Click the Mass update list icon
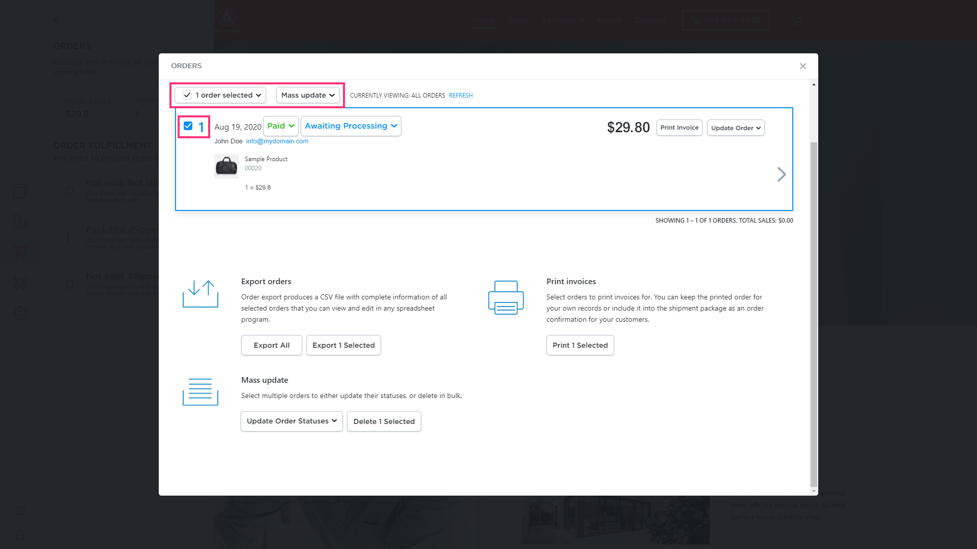 pos(200,392)
